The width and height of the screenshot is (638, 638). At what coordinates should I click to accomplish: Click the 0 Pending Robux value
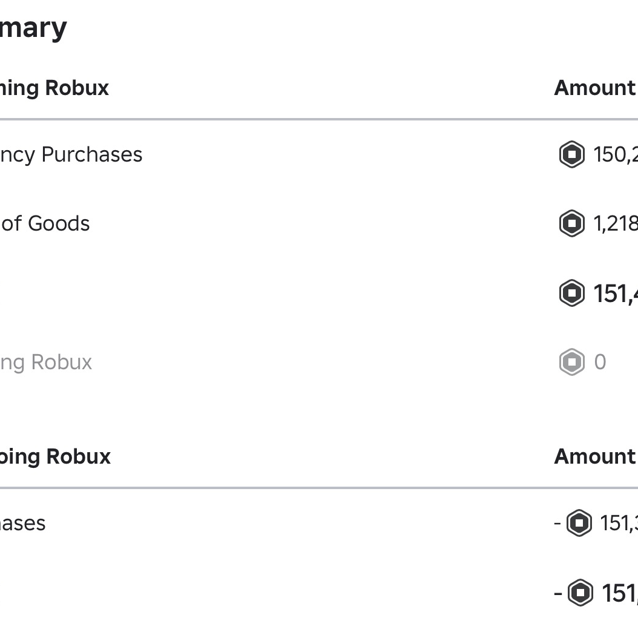click(x=600, y=362)
